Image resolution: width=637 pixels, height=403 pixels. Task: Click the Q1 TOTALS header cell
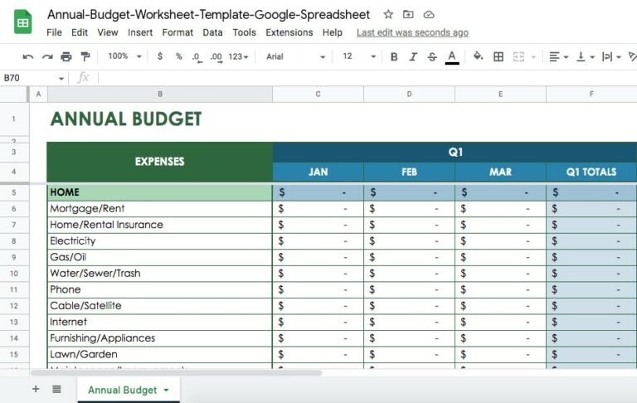click(x=591, y=172)
